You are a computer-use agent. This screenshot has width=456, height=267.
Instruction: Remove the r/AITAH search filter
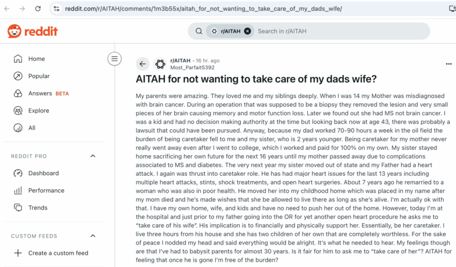(248, 31)
